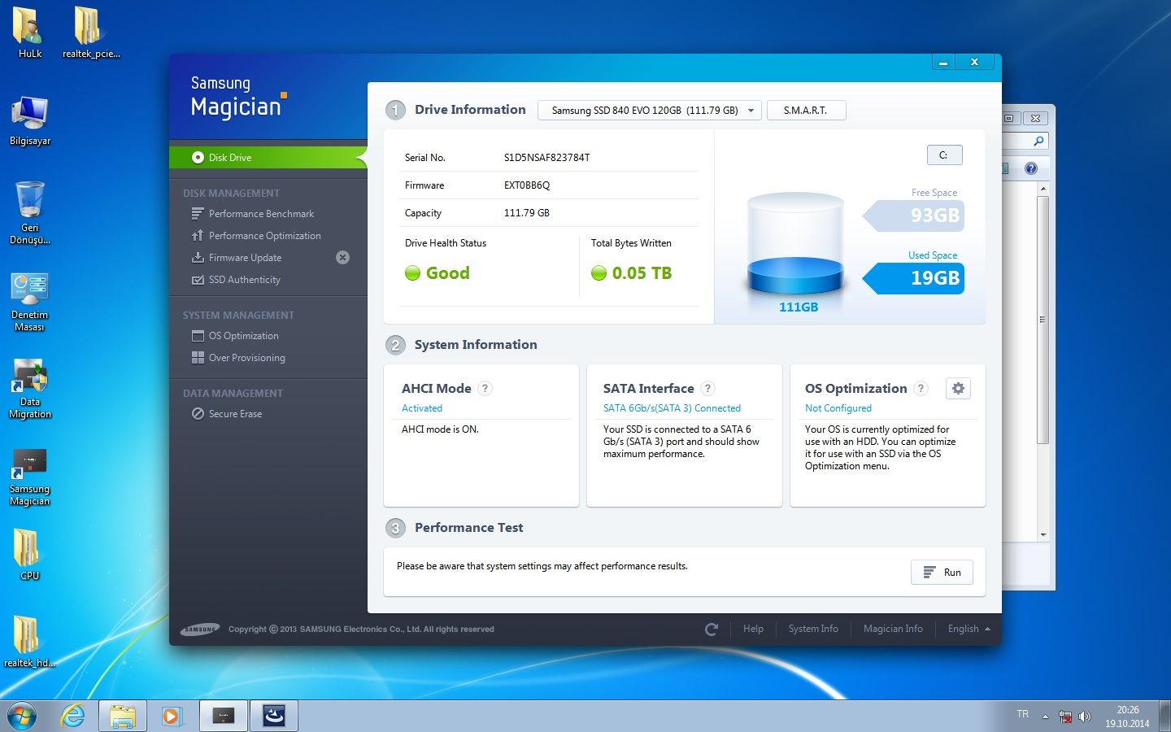
Task: Click the 0.05 TB total bytes written
Action: [632, 273]
